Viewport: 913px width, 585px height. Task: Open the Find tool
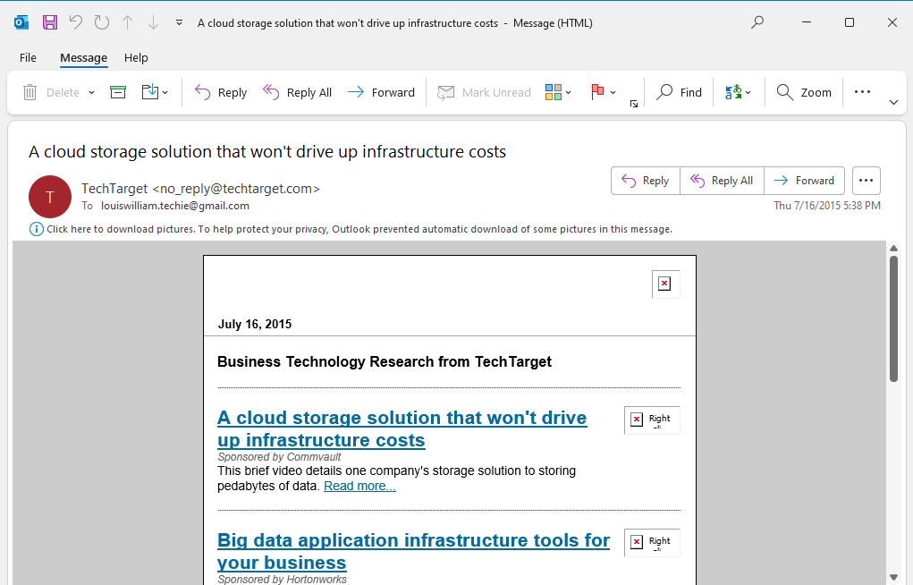point(679,92)
